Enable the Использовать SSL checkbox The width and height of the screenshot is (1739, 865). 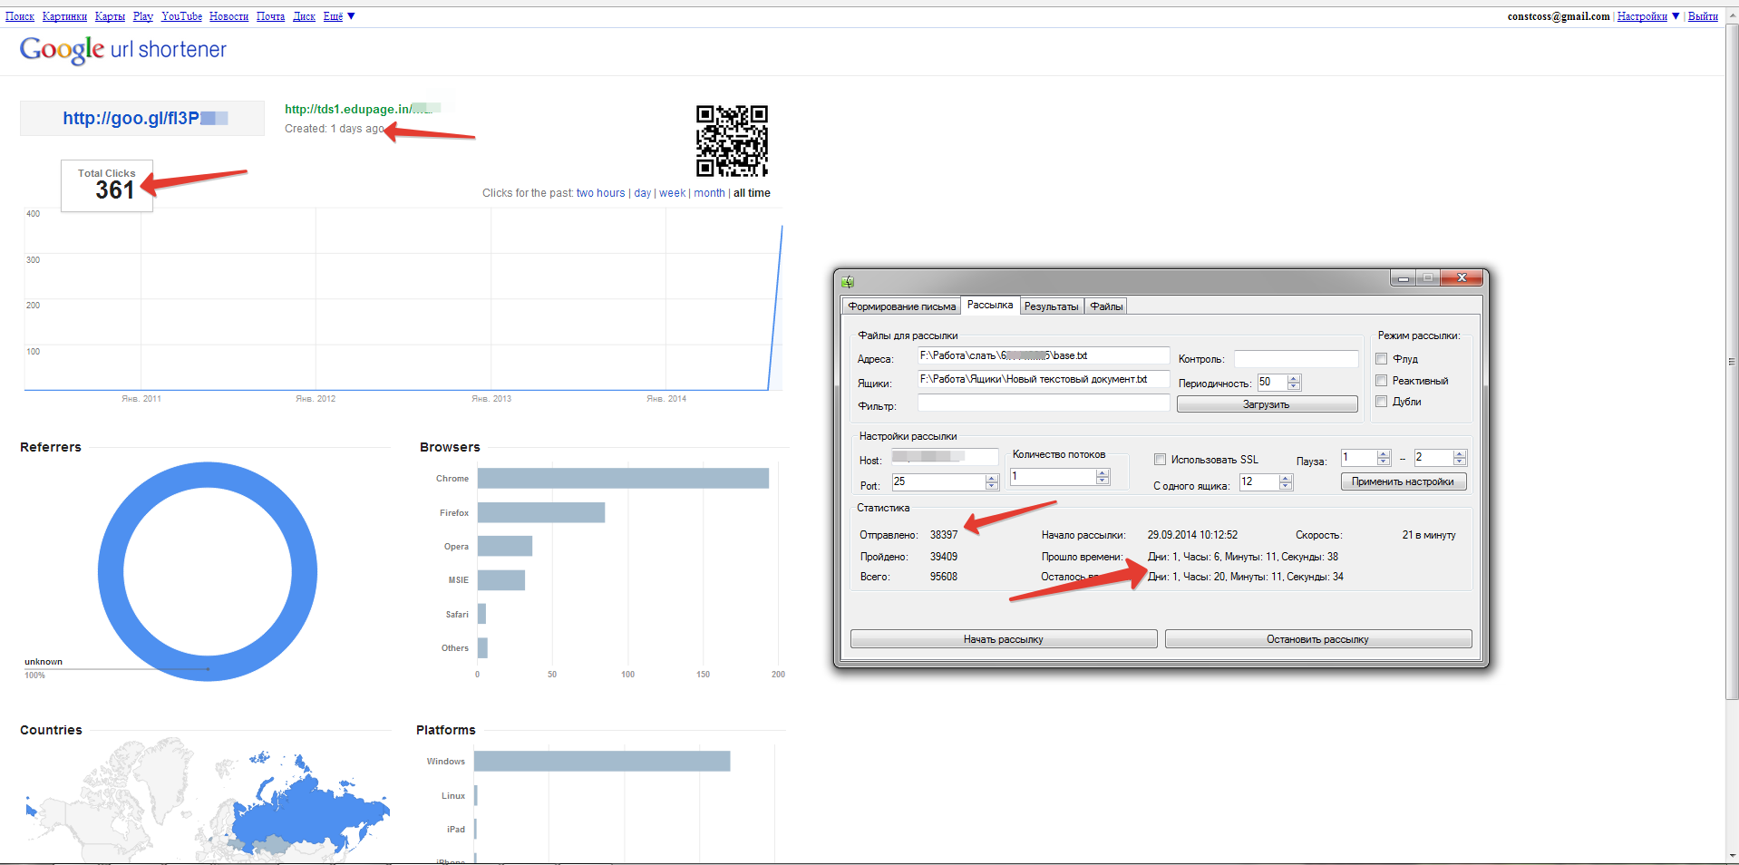click(x=1160, y=460)
